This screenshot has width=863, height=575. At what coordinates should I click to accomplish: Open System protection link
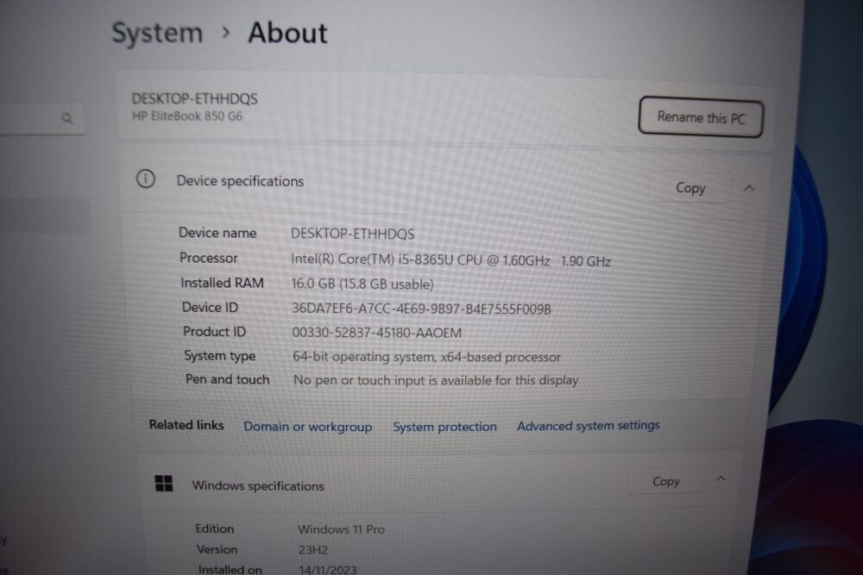444,427
